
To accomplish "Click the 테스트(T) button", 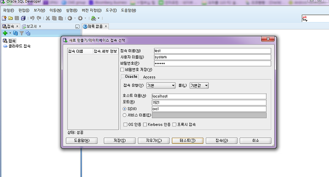I will (188, 141).
